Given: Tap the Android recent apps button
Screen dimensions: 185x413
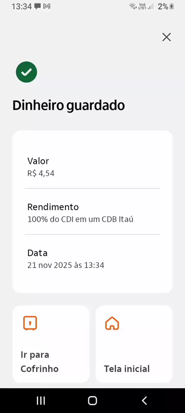Looking at the screenshot, I should coord(41,400).
